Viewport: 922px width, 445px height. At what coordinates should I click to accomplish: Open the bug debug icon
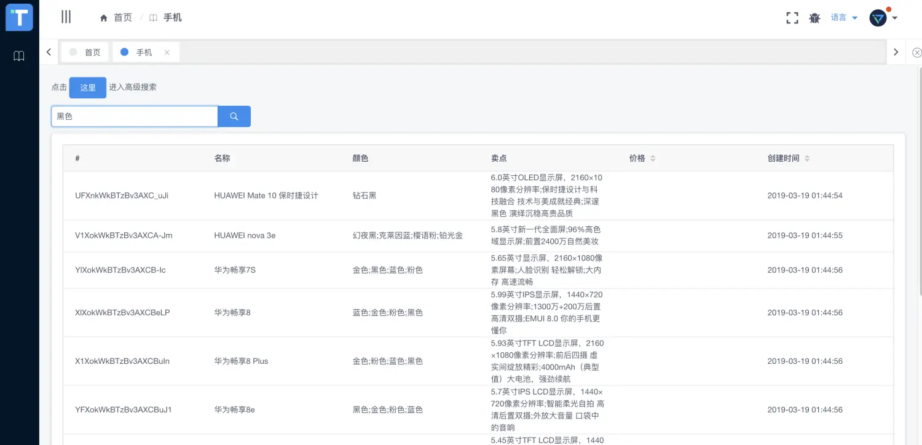coord(814,18)
